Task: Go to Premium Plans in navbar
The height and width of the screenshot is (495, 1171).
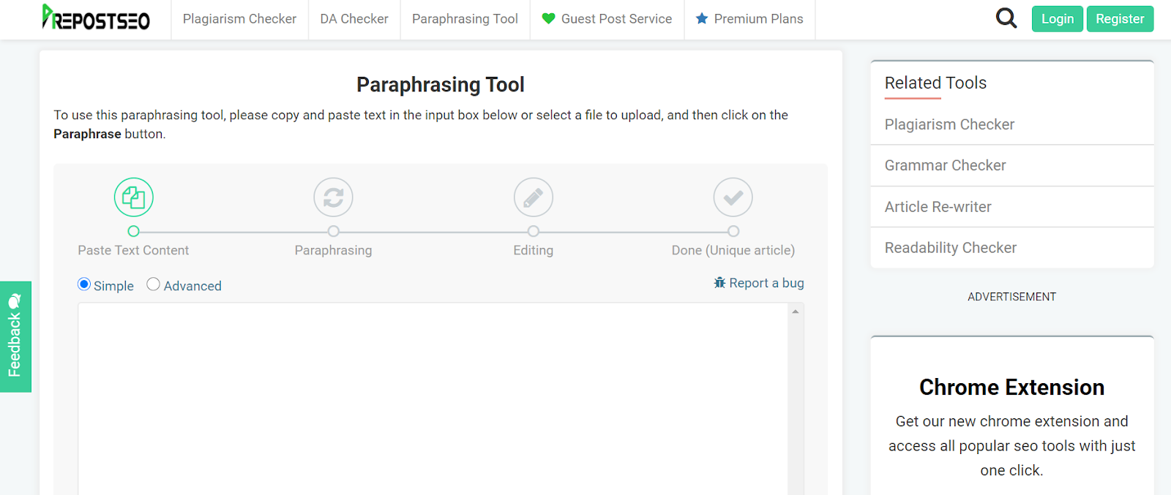Action: coord(758,19)
